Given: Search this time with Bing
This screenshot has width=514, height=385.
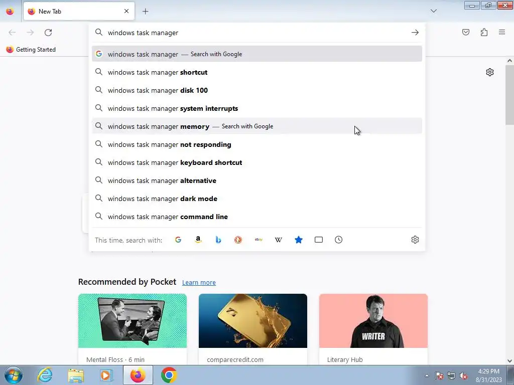Looking at the screenshot, I should pos(218,240).
